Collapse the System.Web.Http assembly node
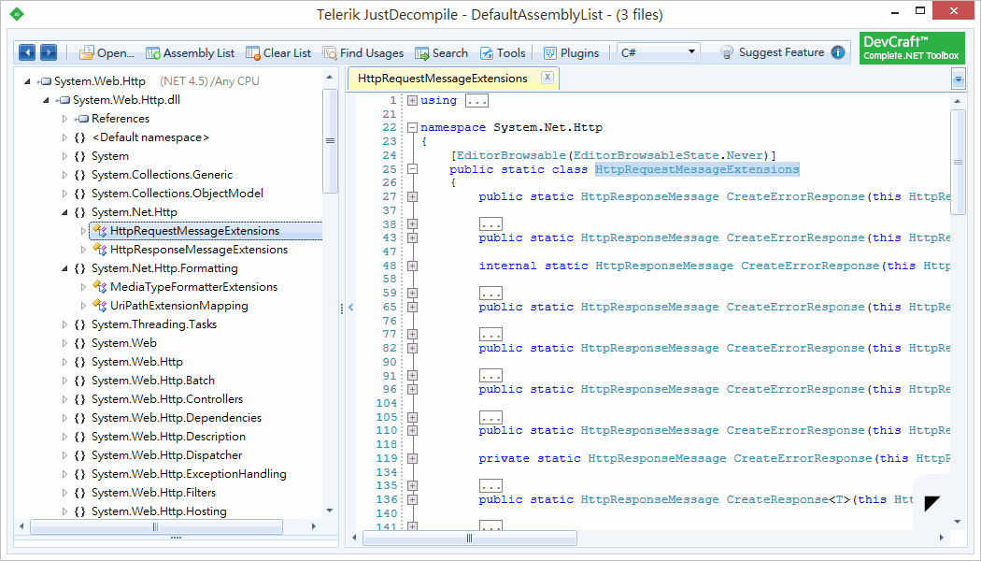 (x=27, y=80)
